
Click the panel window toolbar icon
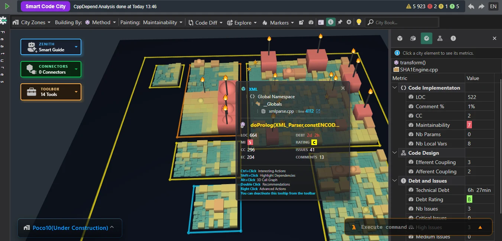click(x=321, y=22)
